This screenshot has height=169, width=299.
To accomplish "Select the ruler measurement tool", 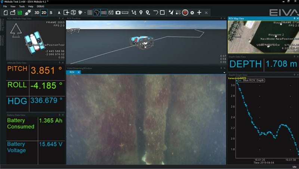I will pos(125,12).
